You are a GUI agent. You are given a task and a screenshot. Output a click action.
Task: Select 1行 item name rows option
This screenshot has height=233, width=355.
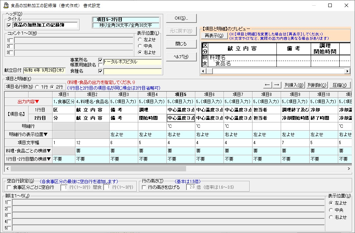coord(37,87)
